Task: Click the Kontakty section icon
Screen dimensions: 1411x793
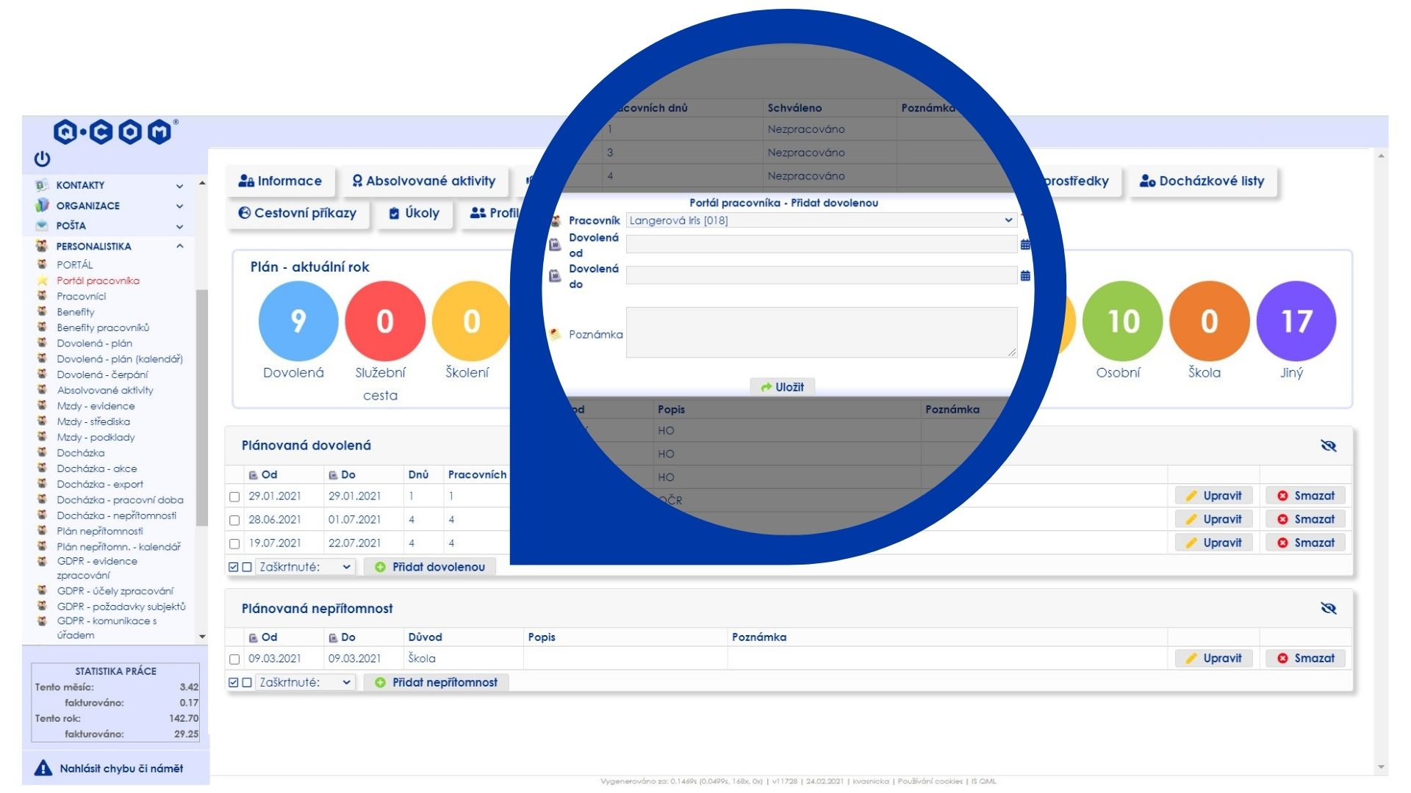Action: [x=43, y=185]
